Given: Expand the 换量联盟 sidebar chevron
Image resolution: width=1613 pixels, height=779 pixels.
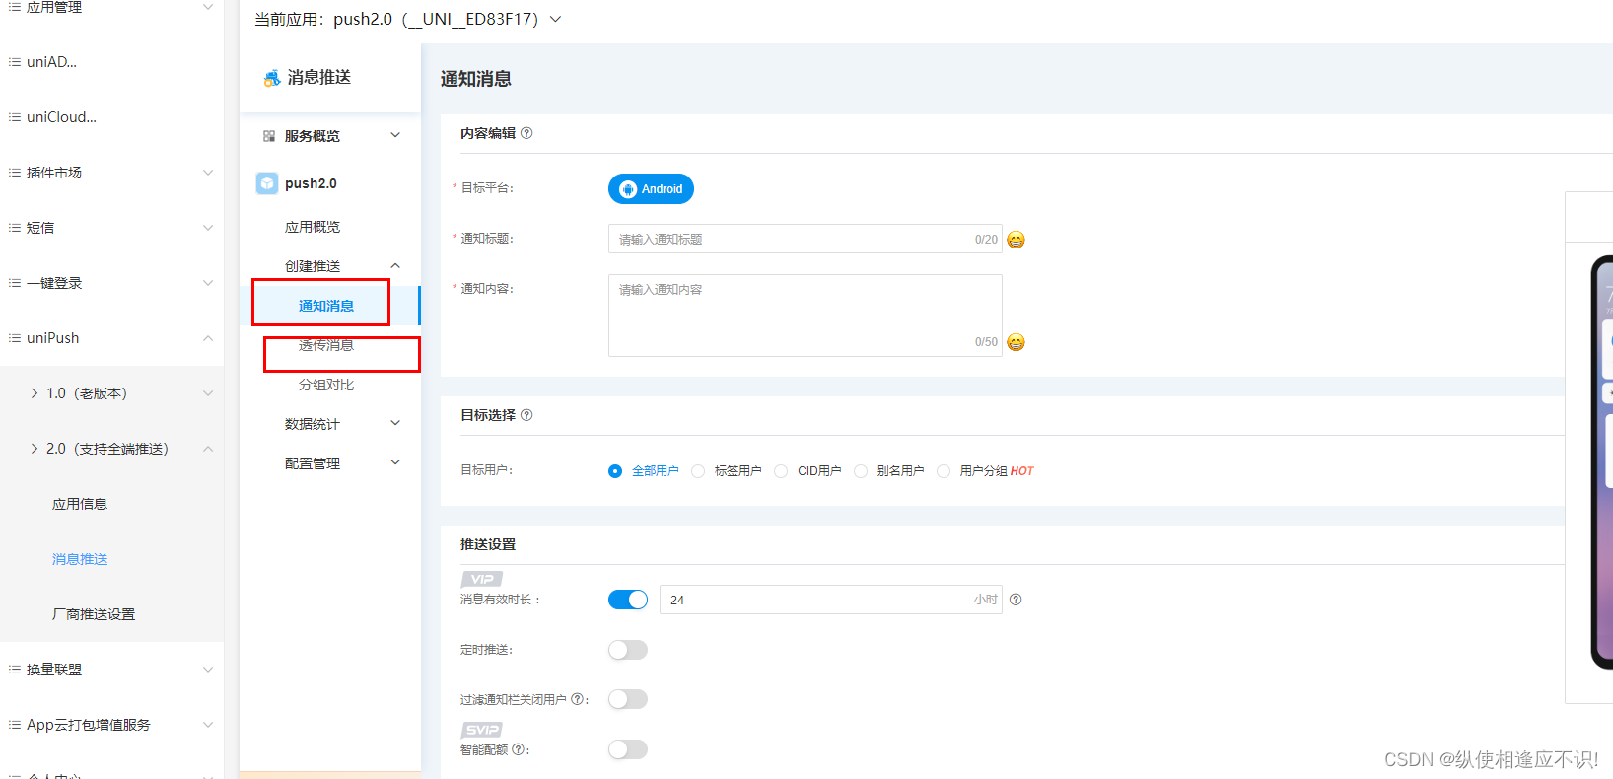Looking at the screenshot, I should coord(208,670).
